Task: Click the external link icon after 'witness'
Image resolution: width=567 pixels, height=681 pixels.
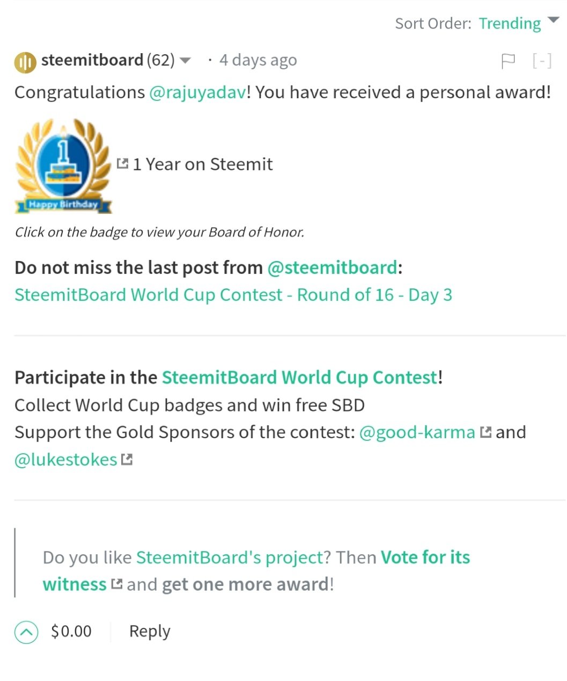Action: tap(117, 584)
